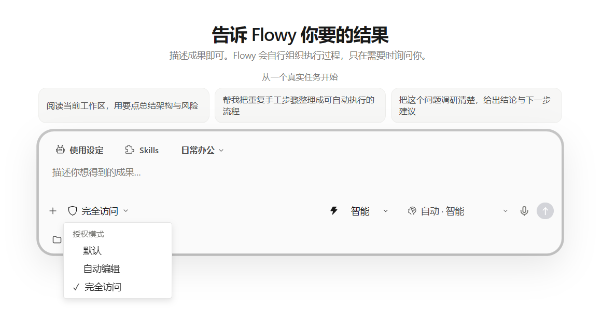
Task: Choose suggestion 帮我把重复手工步骤整理成可自动执行的流程
Action: (300, 105)
